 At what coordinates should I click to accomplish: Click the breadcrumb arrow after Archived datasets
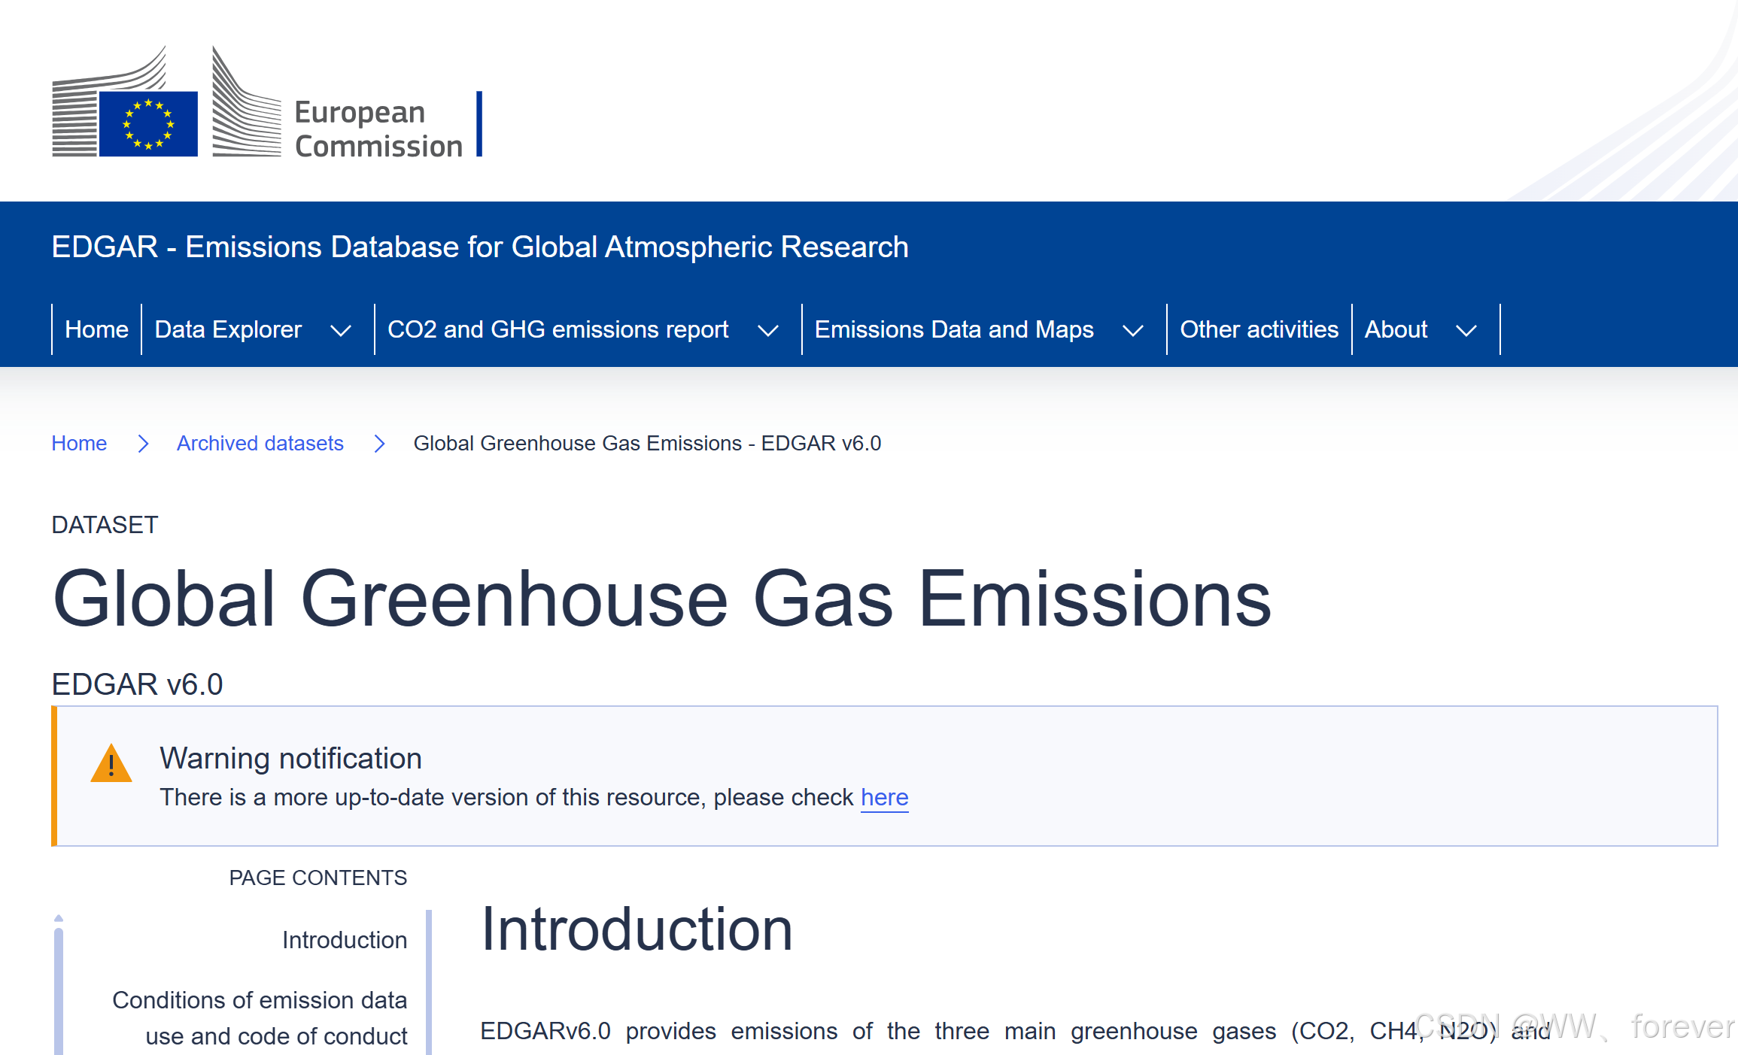[379, 444]
